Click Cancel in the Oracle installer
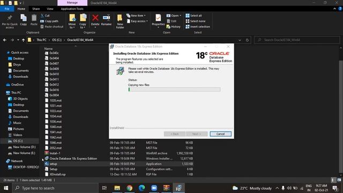Image resolution: width=343 pixels, height=193 pixels. tap(220, 134)
